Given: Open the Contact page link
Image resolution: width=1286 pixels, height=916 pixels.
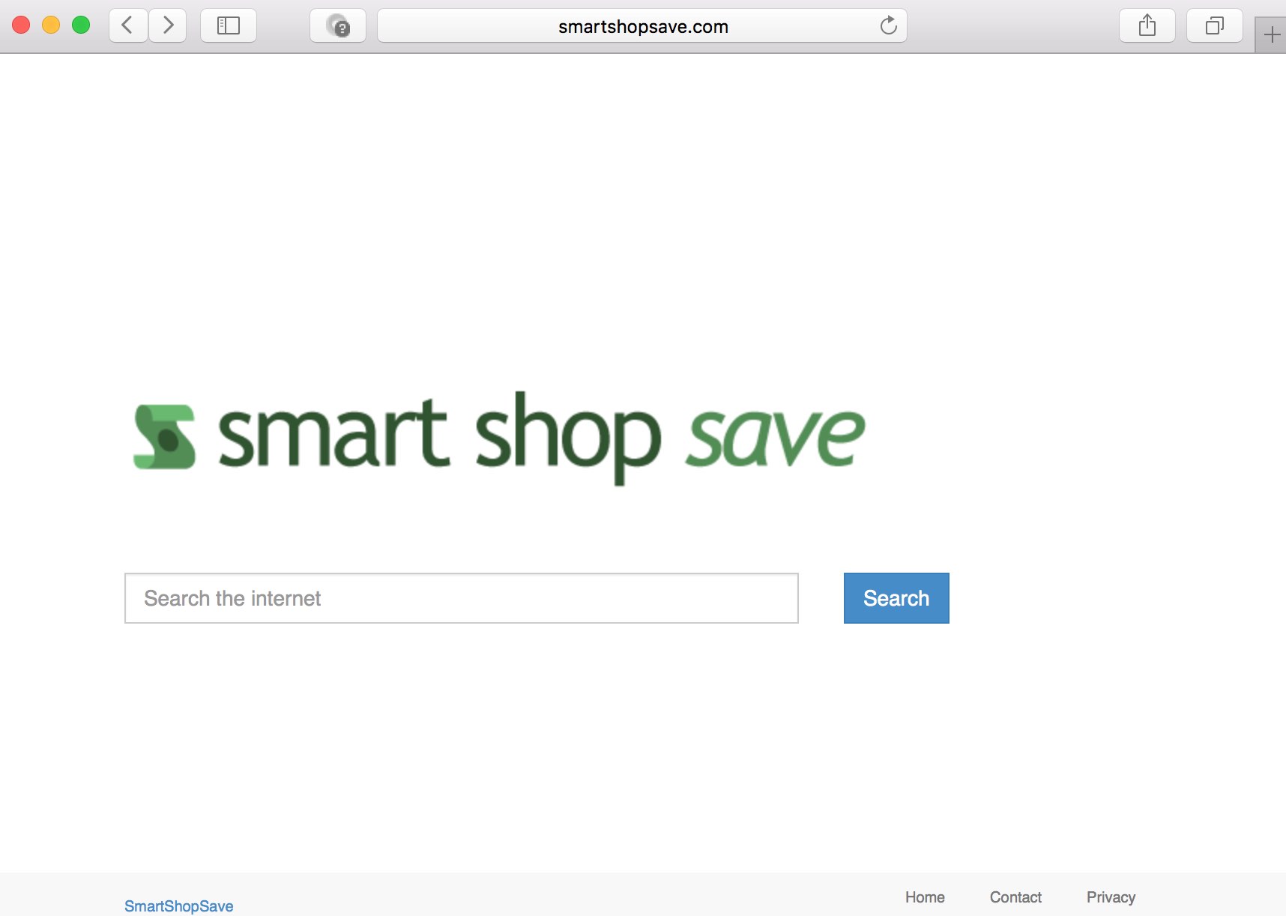Looking at the screenshot, I should pyautogui.click(x=1015, y=897).
